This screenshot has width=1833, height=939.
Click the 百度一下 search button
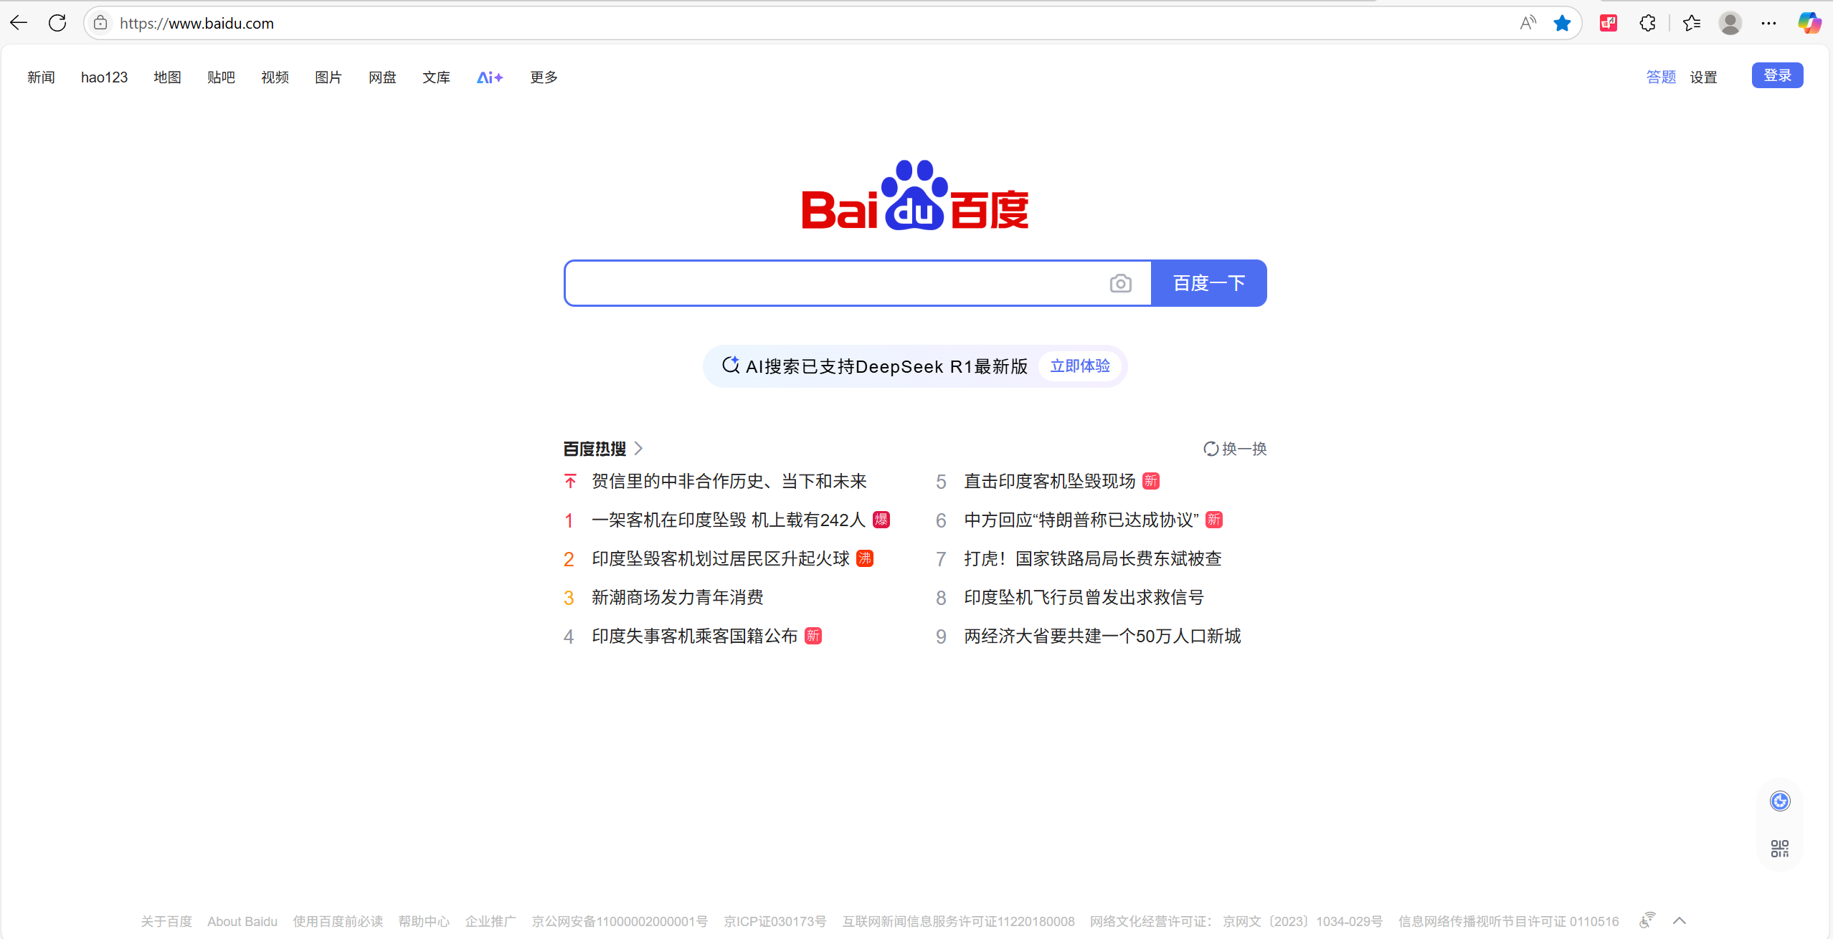pos(1208,283)
